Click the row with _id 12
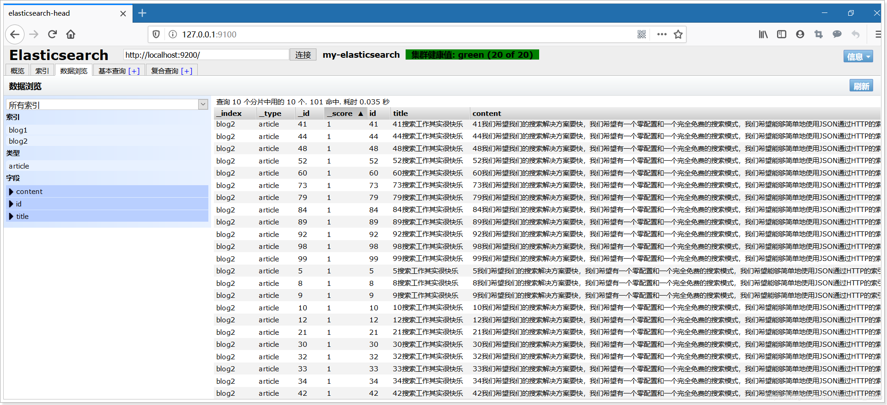The height and width of the screenshot is (405, 887). 547,320
